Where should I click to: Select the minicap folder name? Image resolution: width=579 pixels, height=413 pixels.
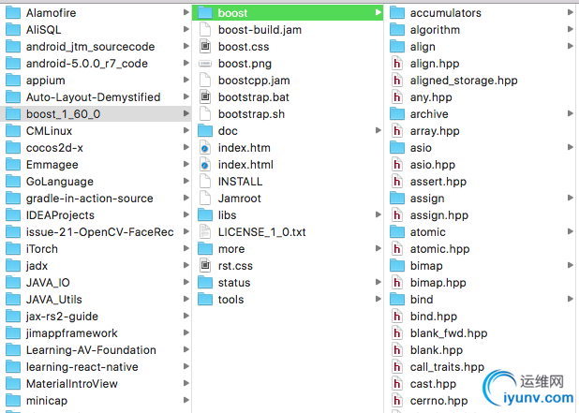(47, 401)
